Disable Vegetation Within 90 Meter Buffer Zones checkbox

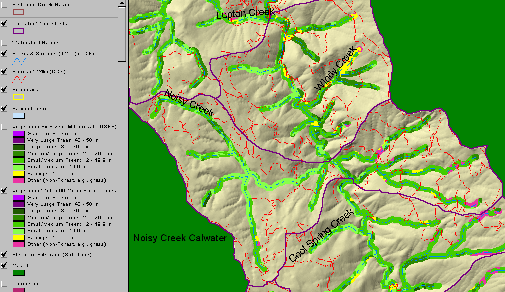(4, 191)
